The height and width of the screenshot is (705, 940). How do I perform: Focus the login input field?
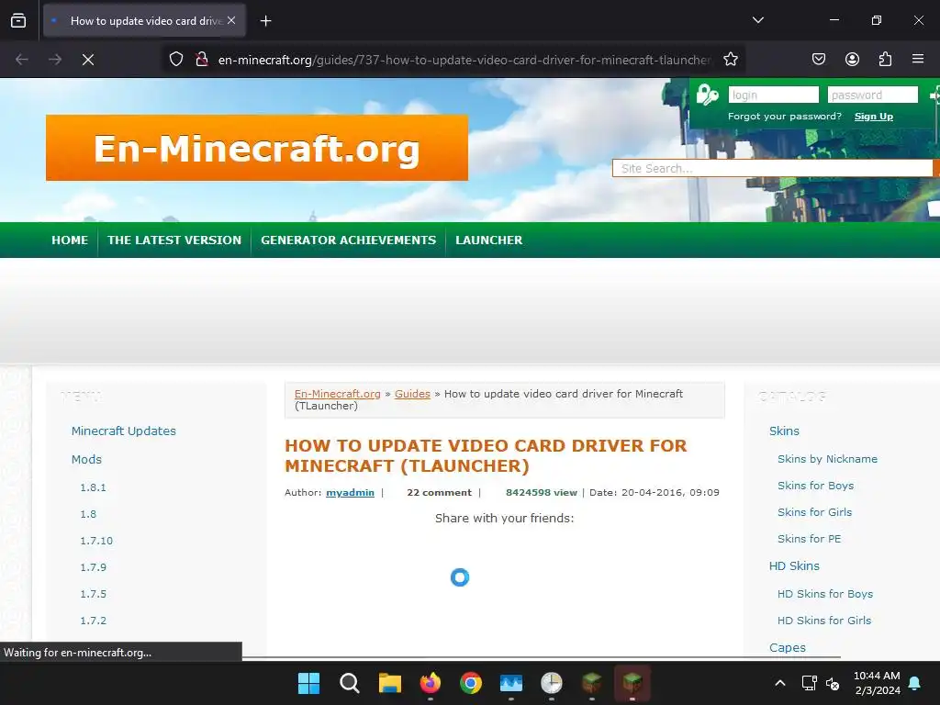773,95
